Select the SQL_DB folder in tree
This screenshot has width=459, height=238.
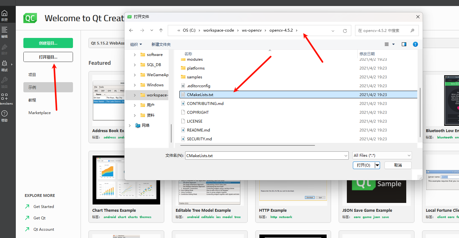click(154, 65)
